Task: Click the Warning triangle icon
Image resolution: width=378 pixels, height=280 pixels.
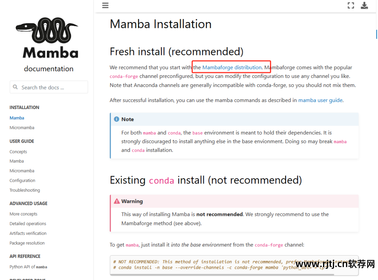Action: click(x=117, y=201)
